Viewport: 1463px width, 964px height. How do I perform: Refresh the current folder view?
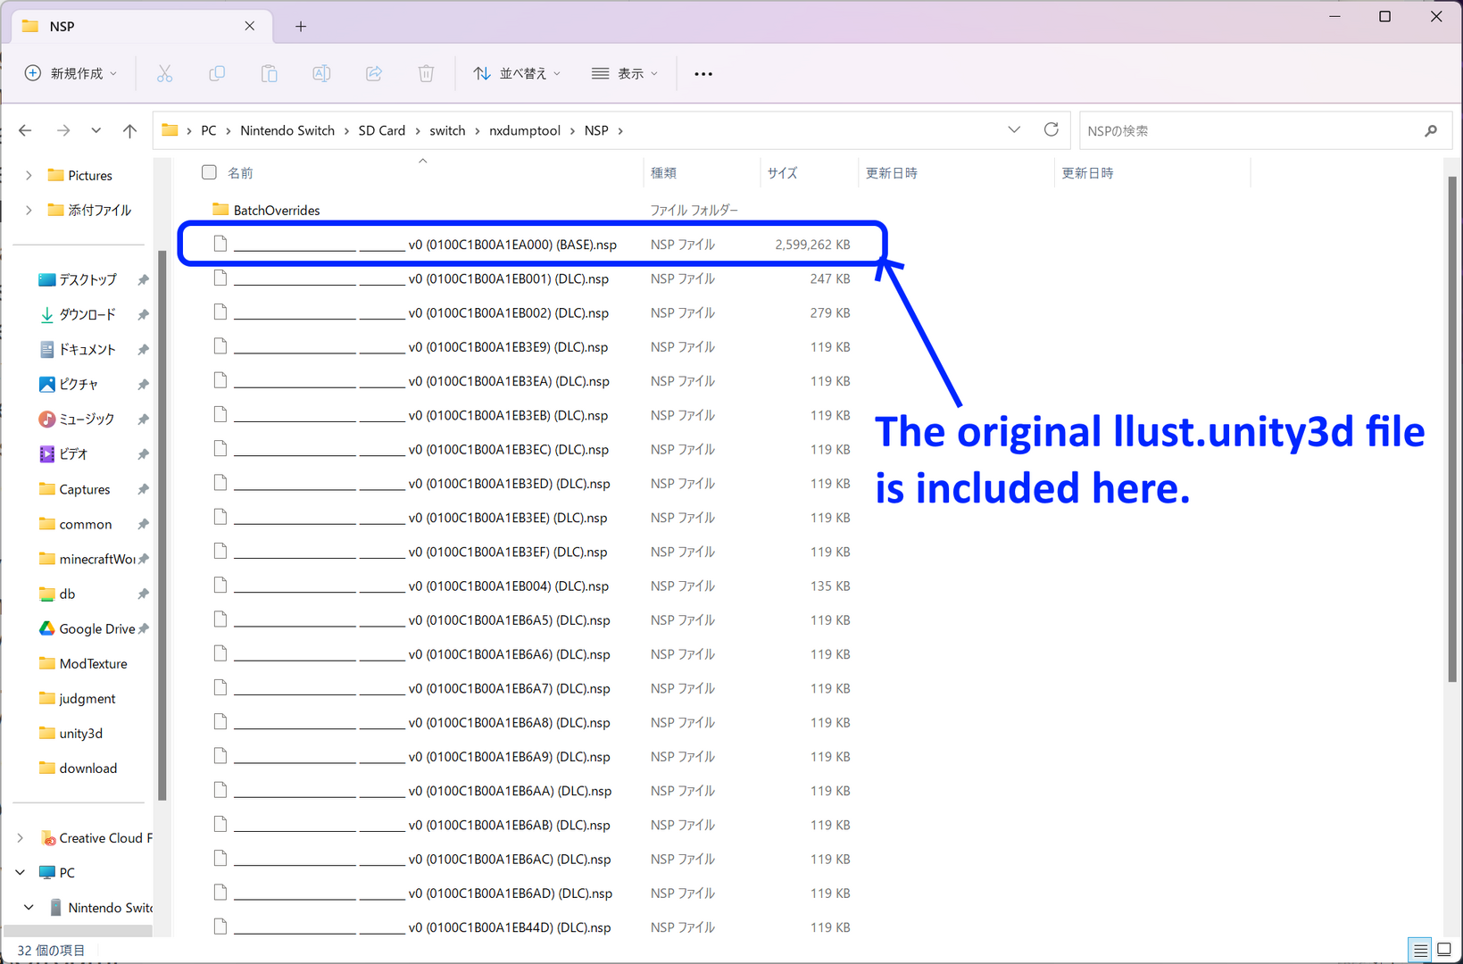coord(1051,130)
